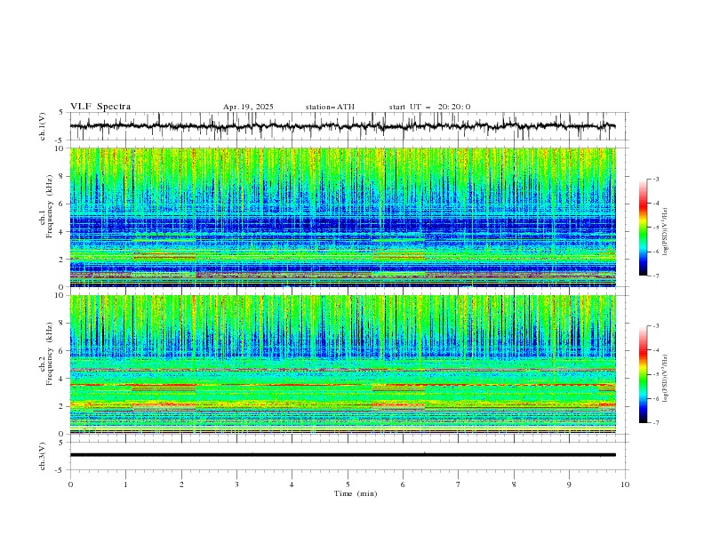Click inside the ch.1 voltage waveform trace
The width and height of the screenshot is (704, 544).
[x=342, y=126]
